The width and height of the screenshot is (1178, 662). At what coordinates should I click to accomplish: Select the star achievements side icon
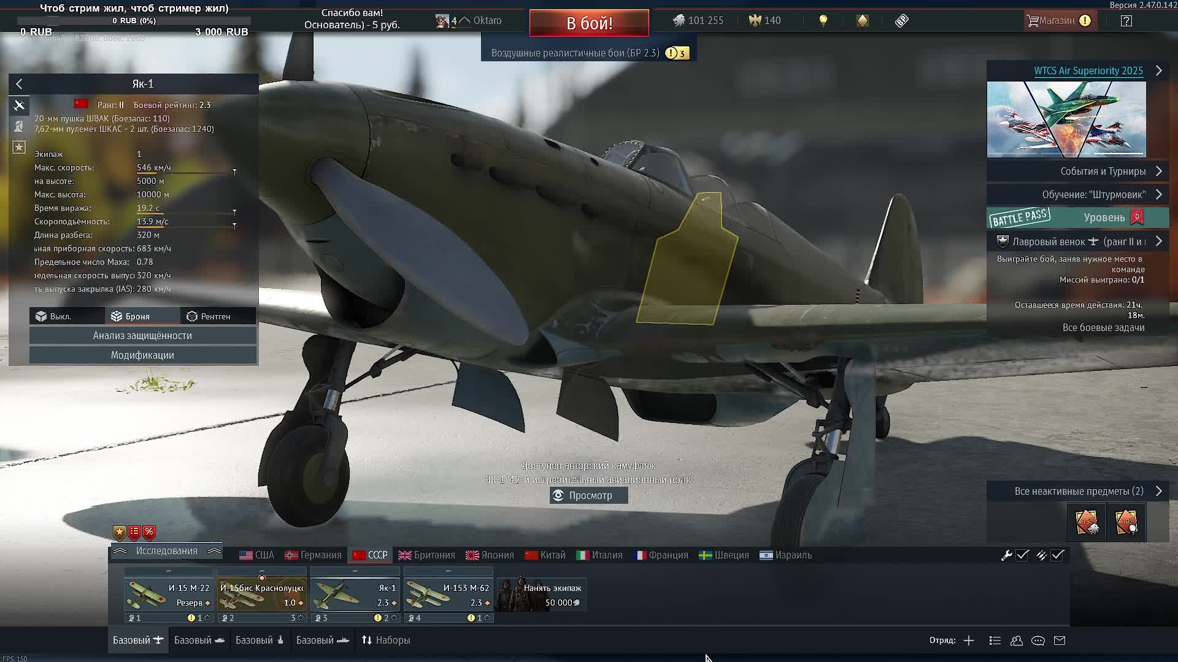(x=19, y=147)
